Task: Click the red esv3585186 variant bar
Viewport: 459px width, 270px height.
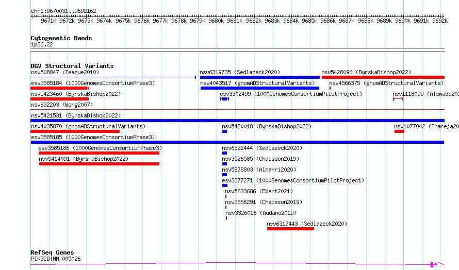Action: tap(99, 153)
